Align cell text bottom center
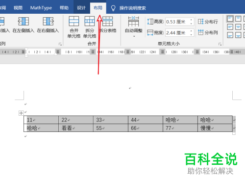Screen dimensions: 245x181 pyautogui.click(x=238, y=35)
